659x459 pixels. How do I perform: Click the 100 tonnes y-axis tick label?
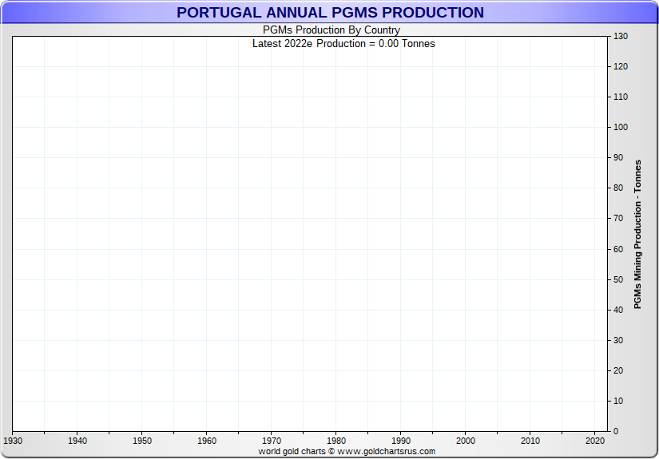click(620, 128)
